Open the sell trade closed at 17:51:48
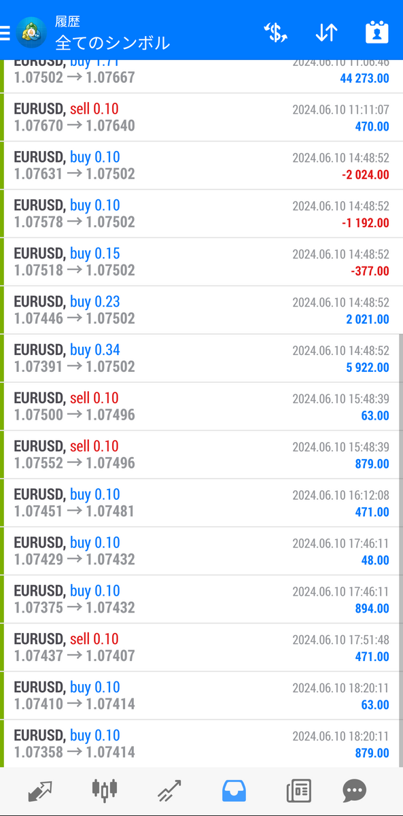 (201, 647)
